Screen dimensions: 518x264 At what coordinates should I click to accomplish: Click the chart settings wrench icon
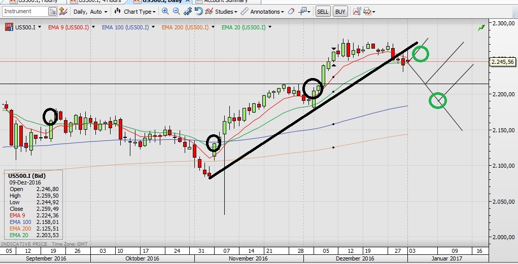click(x=357, y=12)
